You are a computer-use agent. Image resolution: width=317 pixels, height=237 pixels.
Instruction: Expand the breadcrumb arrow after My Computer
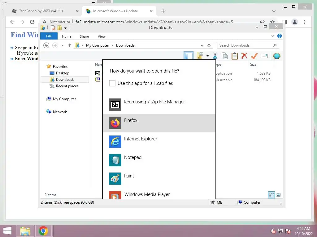[113, 45]
